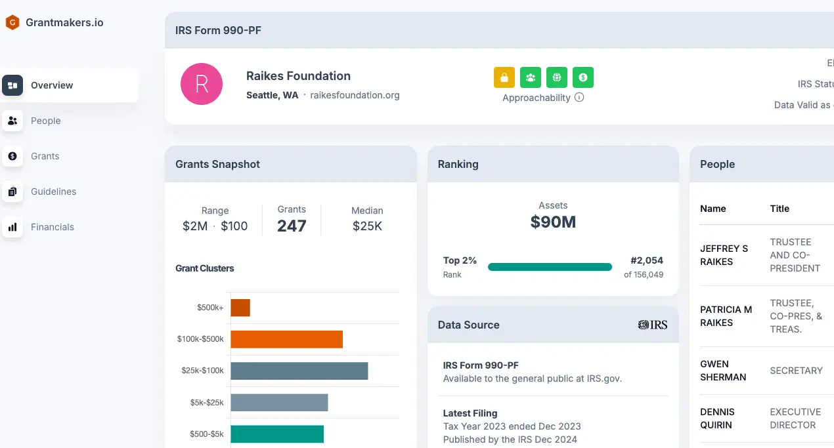Visit the raikesfoundation.org website link
This screenshot has width=834, height=448.
[355, 95]
